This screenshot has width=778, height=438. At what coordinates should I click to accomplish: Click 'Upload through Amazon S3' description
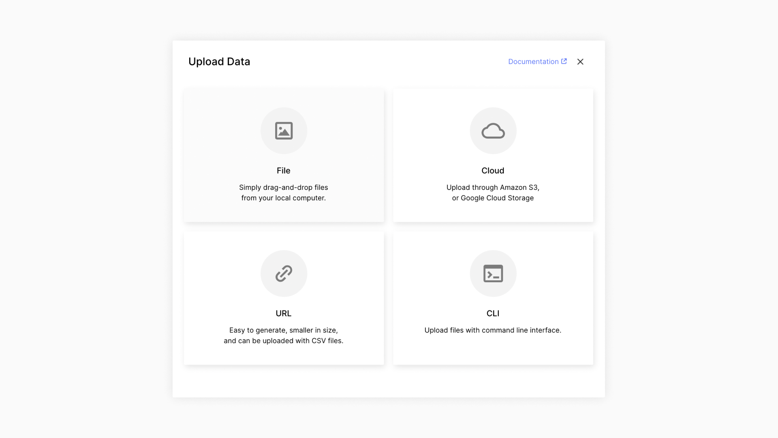493,187
